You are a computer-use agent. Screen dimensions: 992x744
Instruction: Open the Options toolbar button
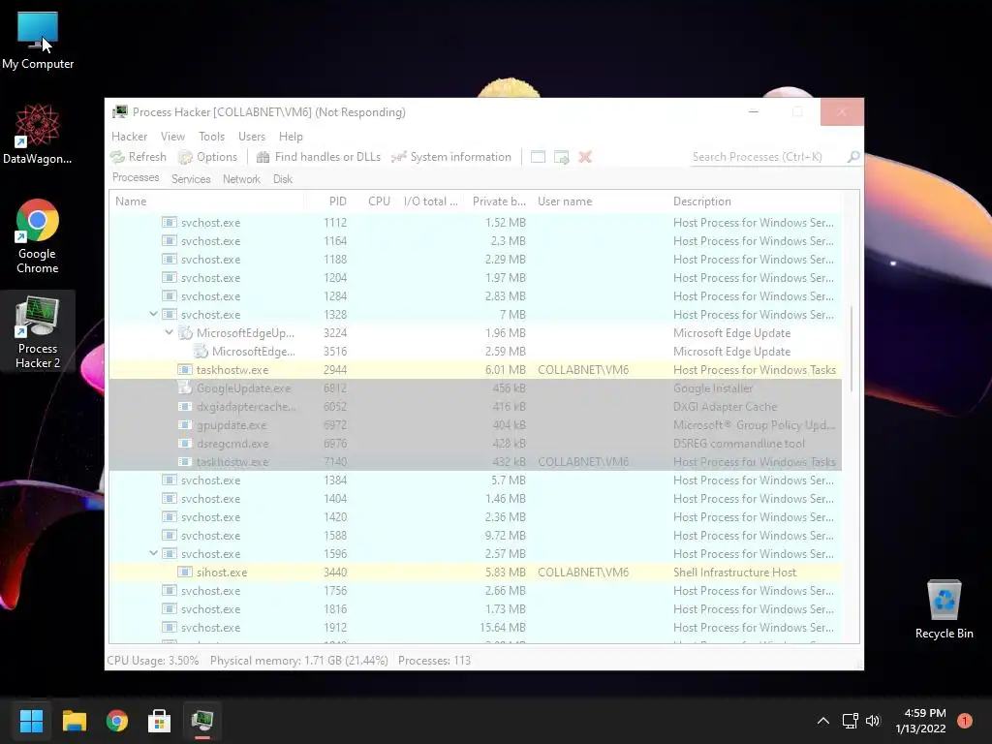pos(208,157)
